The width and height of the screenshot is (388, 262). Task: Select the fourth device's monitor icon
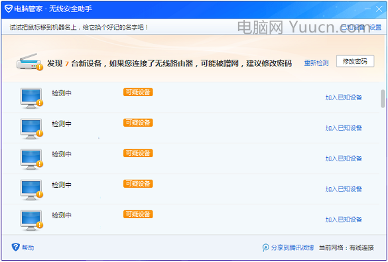pos(31,190)
